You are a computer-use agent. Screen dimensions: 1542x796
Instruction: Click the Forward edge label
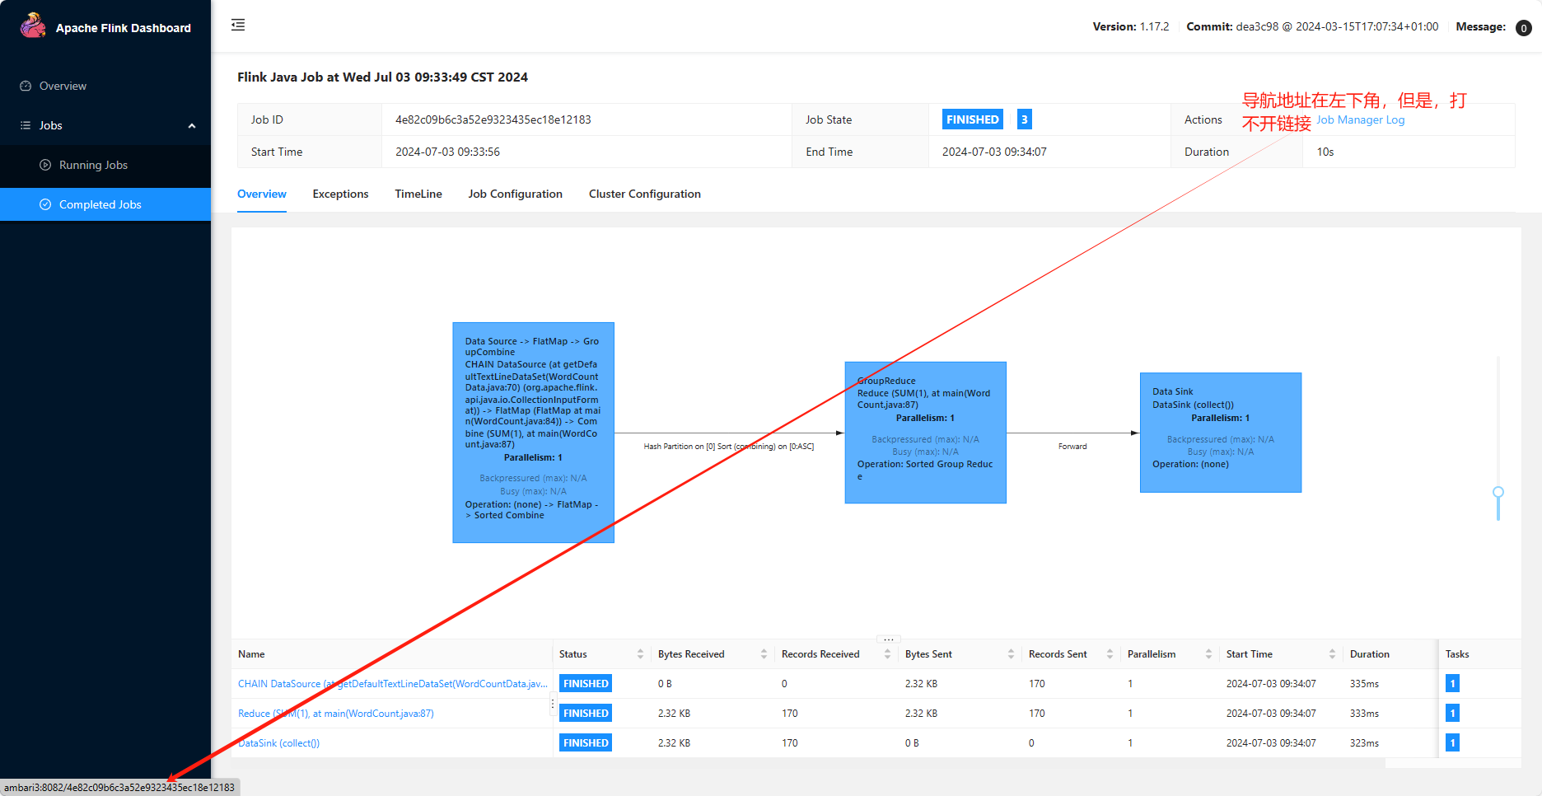click(1072, 447)
